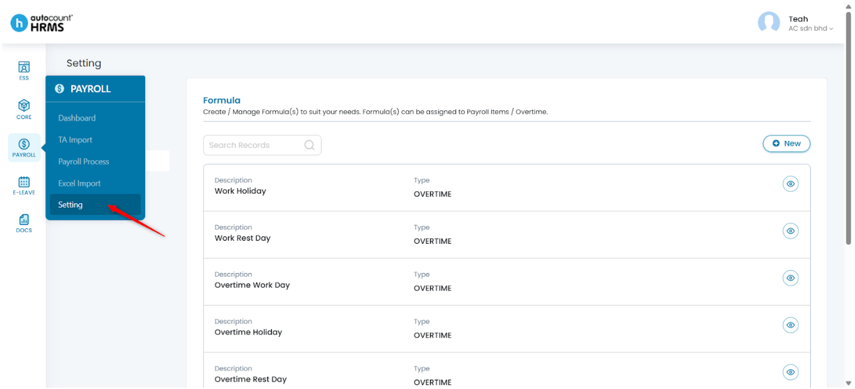Screen dimensions: 855x389
Task: Select the Overtime Holiday description text
Action: pos(248,332)
